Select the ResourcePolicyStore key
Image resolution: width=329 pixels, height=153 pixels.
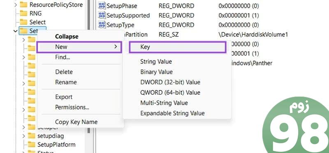coord(56,4)
